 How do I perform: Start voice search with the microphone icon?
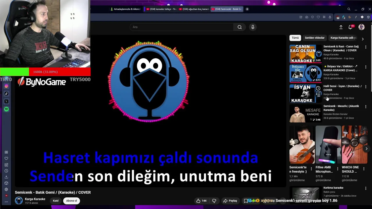tap(253, 27)
